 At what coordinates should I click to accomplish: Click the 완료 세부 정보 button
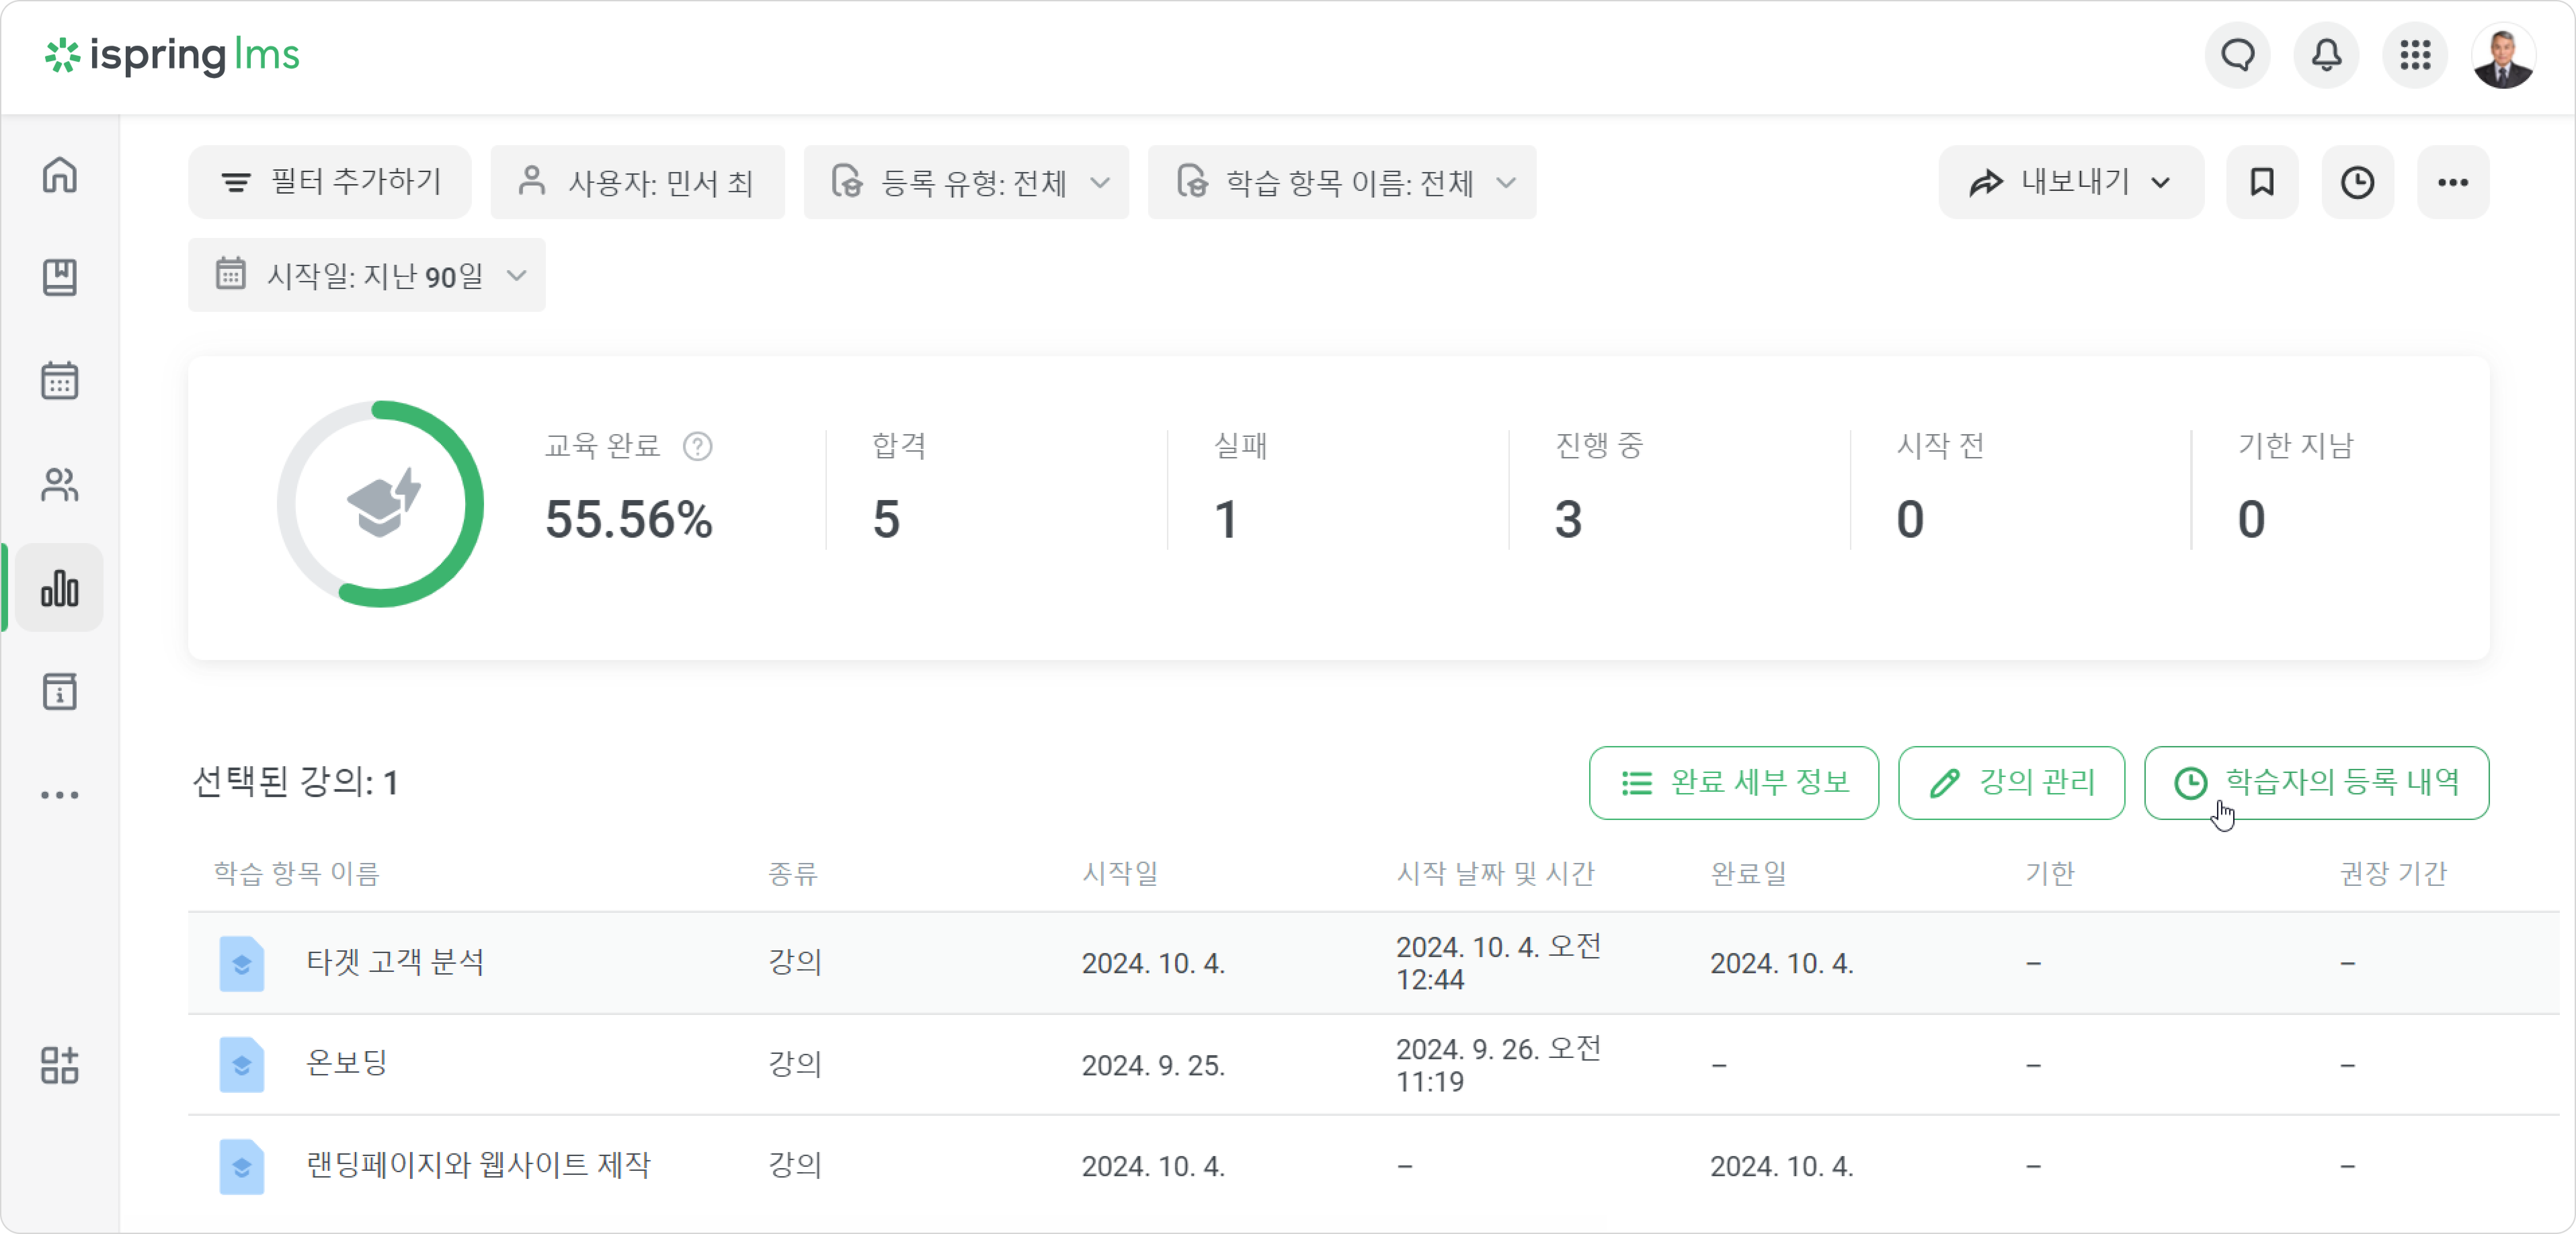tap(1734, 783)
